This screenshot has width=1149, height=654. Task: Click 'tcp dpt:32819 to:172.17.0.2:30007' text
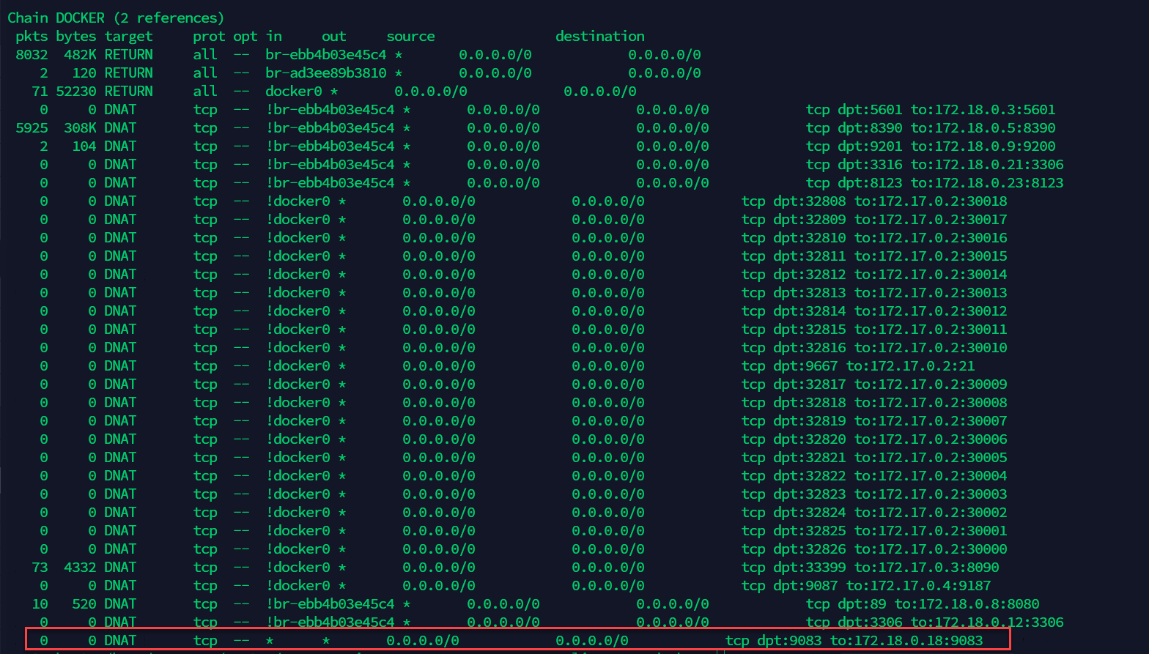pyautogui.click(x=874, y=420)
